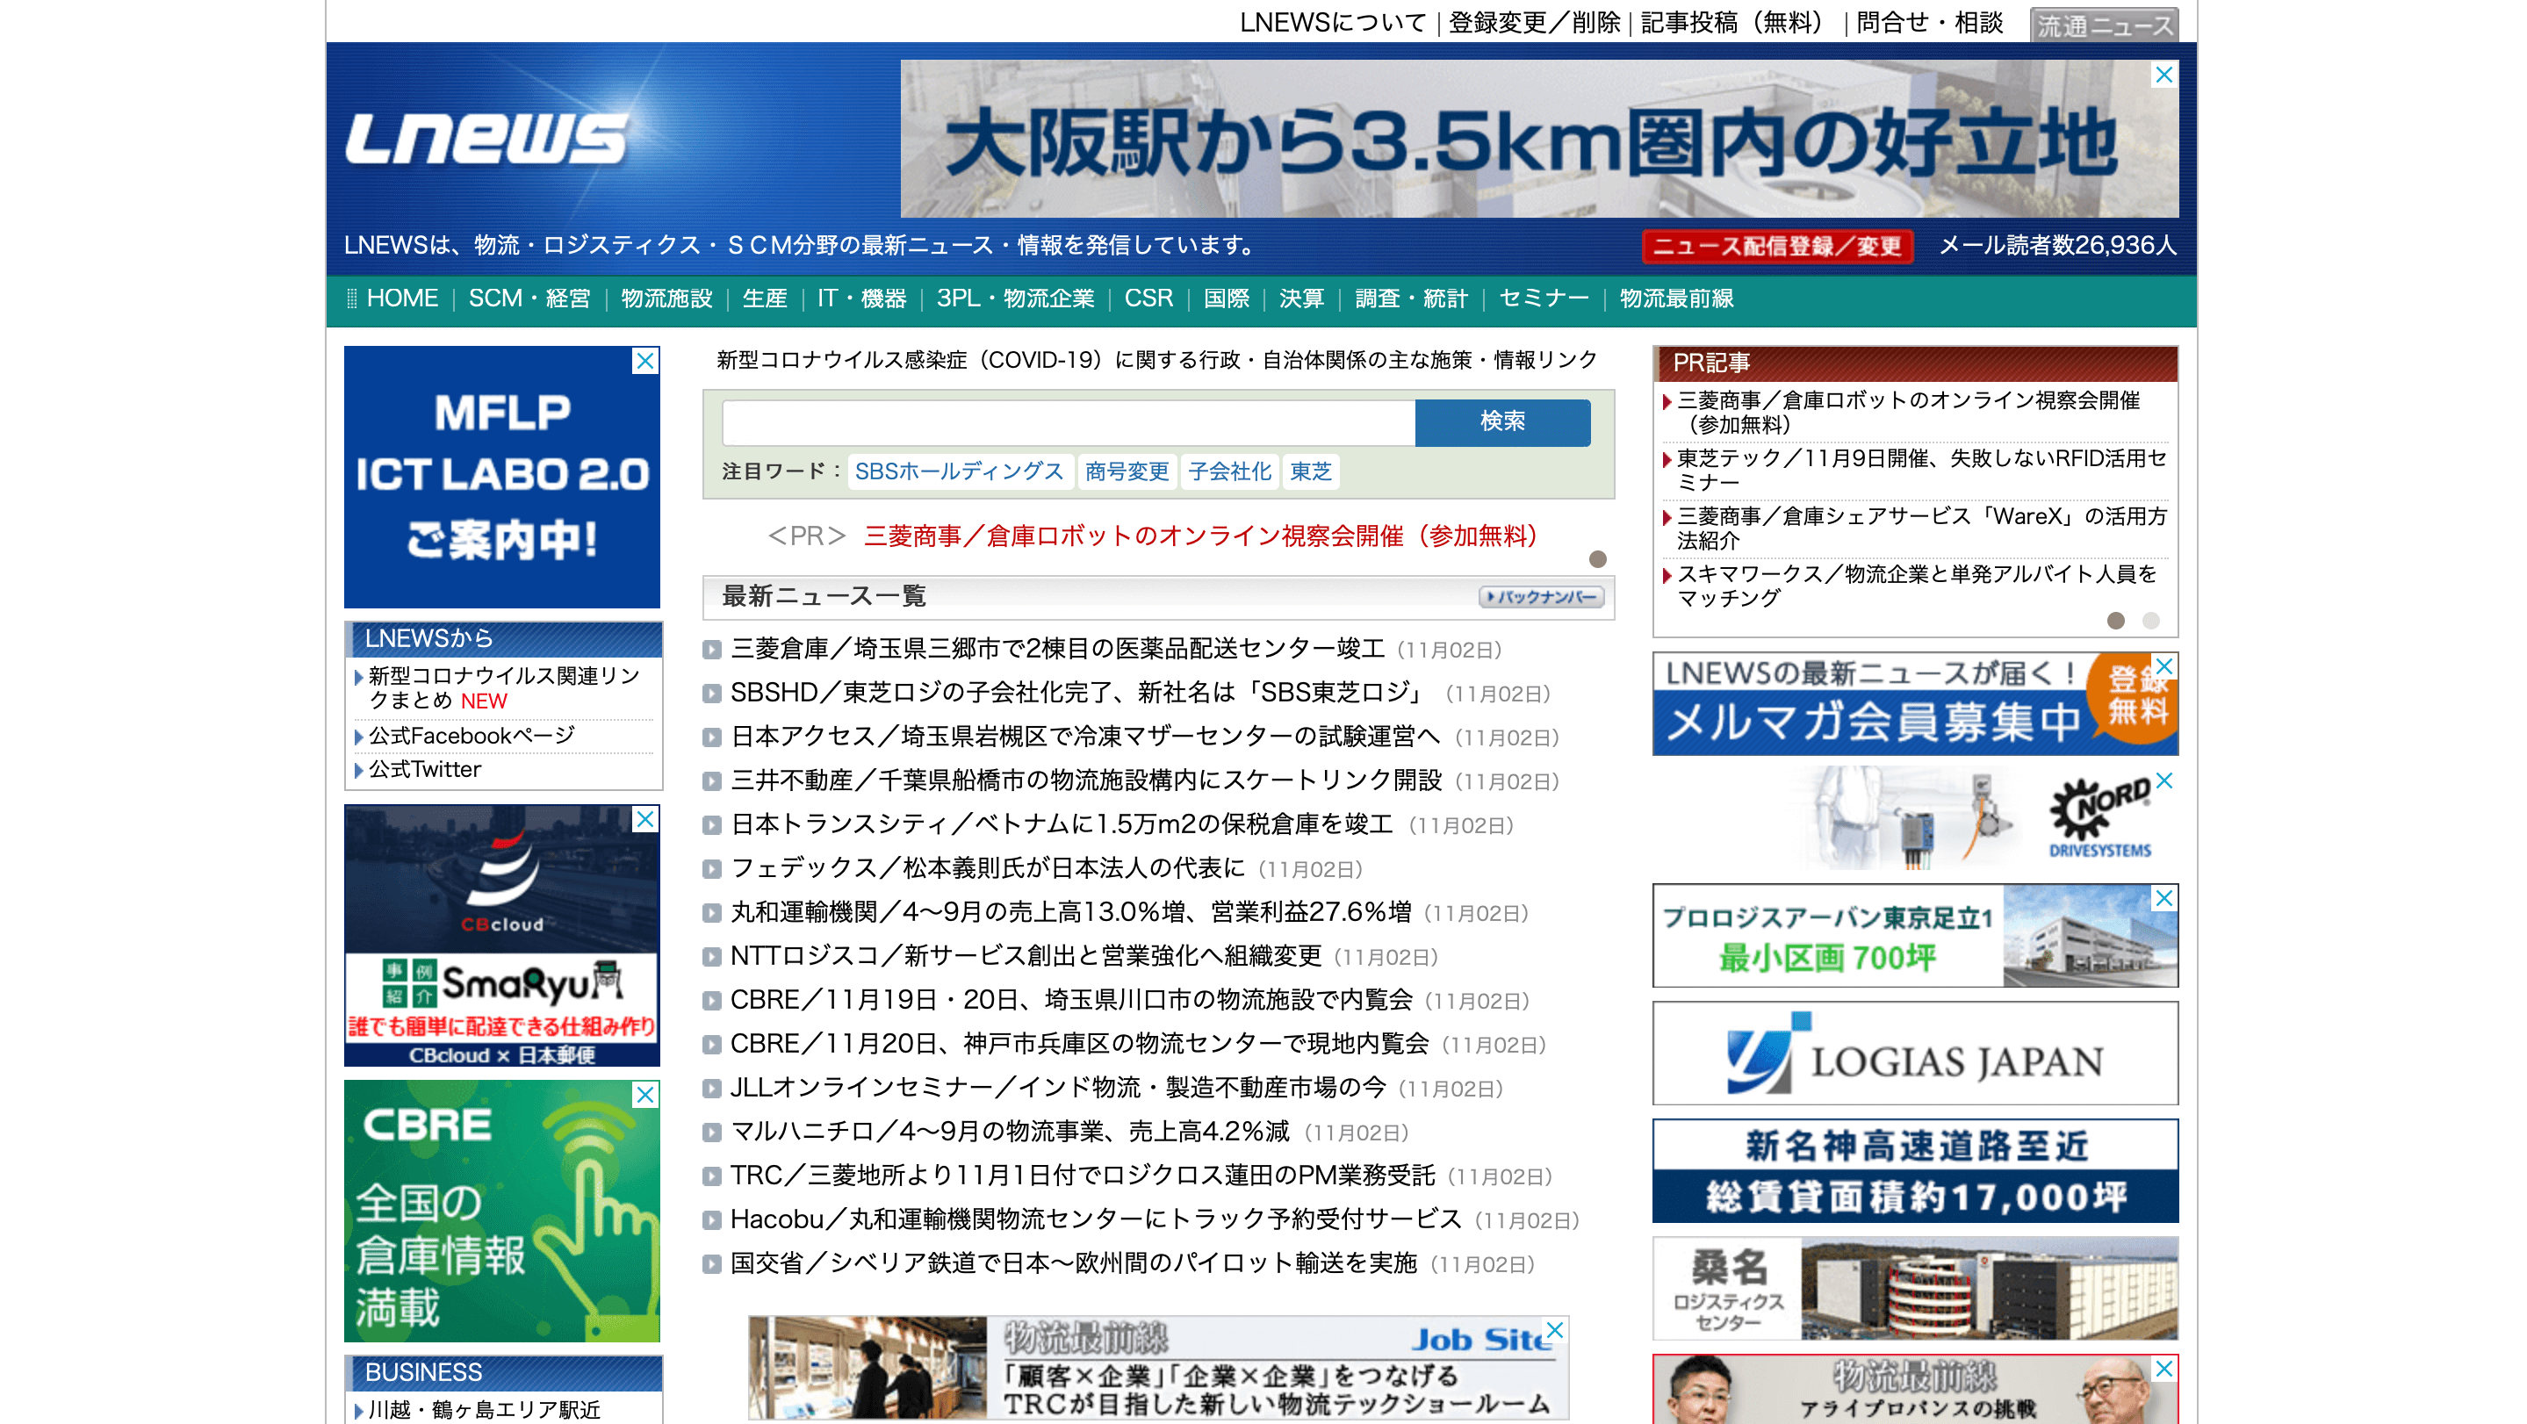The image size is (2527, 1424).
Task: Open the バックナンバー back number button
Action: click(x=1540, y=596)
